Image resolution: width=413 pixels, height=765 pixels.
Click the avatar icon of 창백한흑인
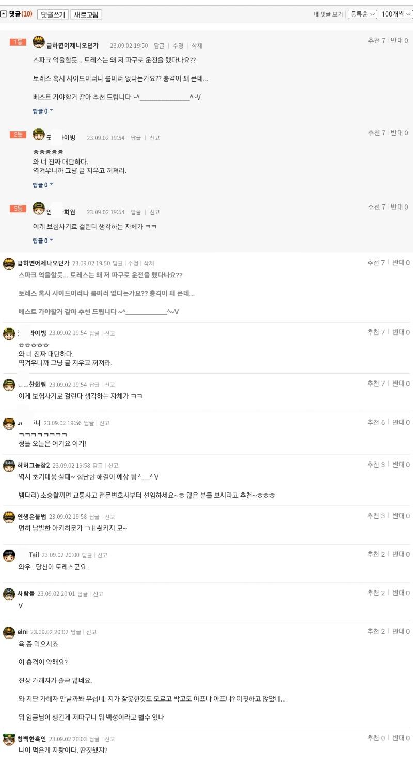[9, 739]
